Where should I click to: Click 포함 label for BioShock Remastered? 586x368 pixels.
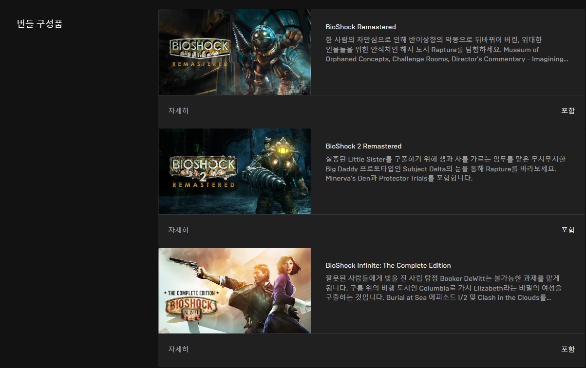[x=568, y=110]
